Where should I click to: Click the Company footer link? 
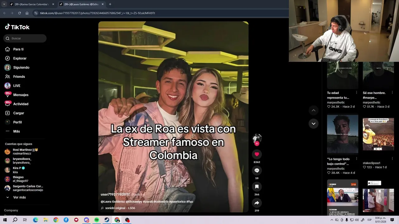click(11, 210)
